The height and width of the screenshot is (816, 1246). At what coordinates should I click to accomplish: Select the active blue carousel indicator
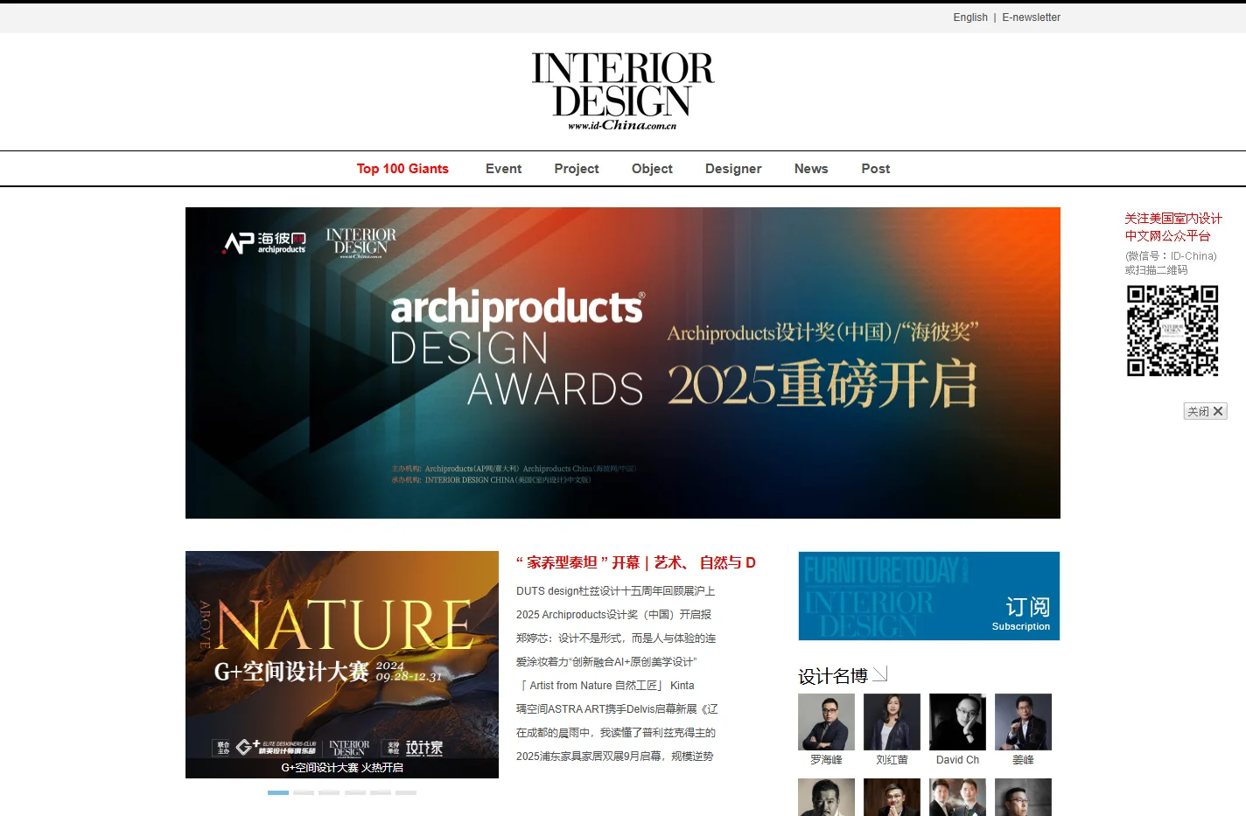[x=278, y=792]
